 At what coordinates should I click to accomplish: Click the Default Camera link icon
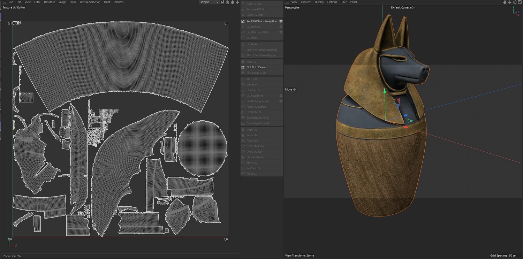413,7
